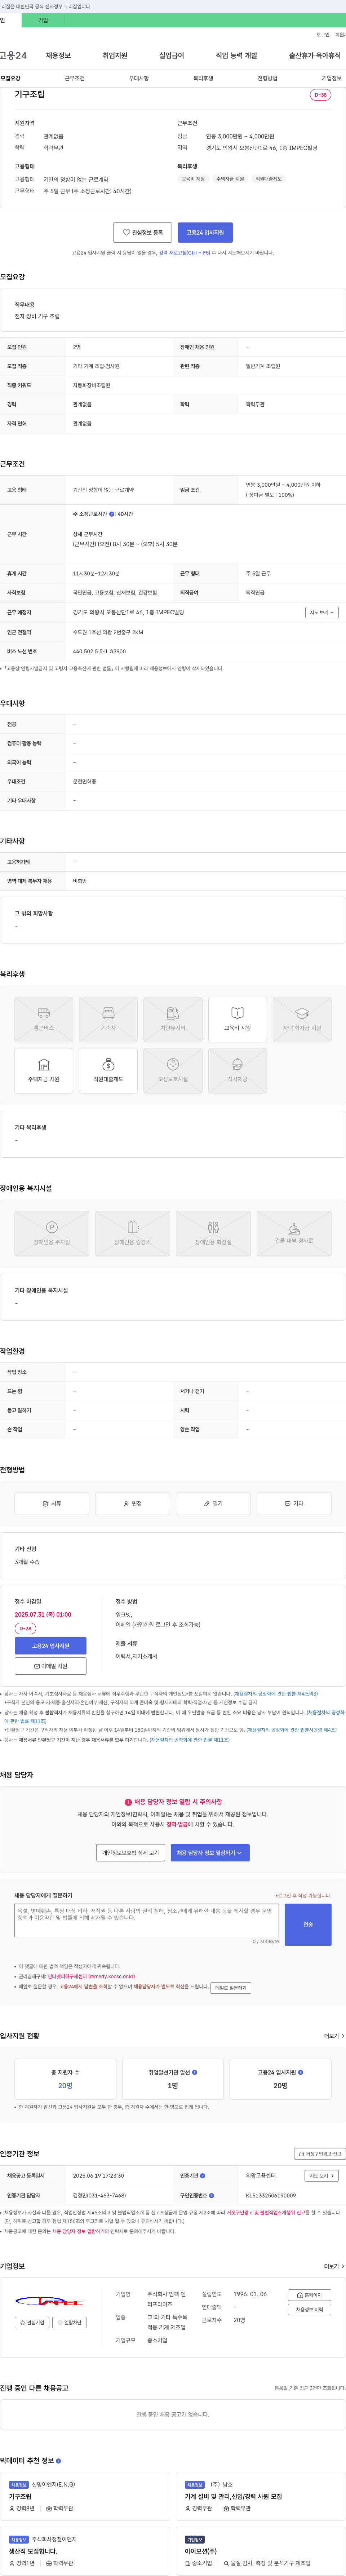Click the 필기 screening method icon box

[x=213, y=1503]
